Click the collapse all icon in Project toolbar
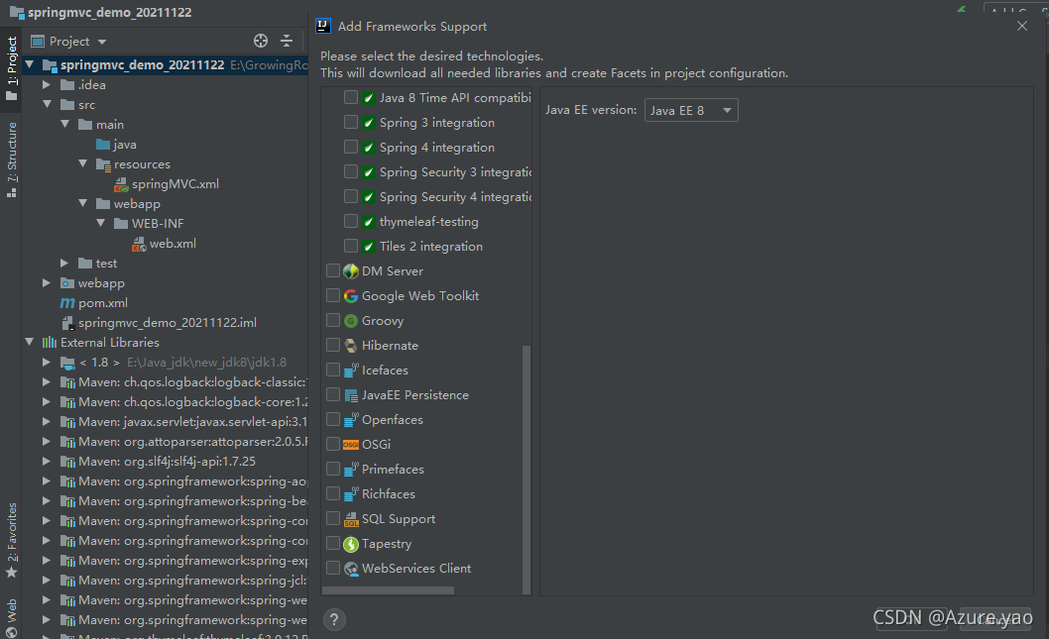The height and width of the screenshot is (639, 1049). [x=287, y=41]
